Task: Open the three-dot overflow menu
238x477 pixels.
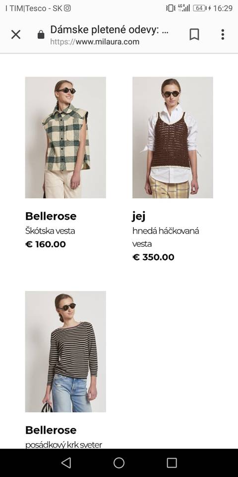Action: [223, 34]
